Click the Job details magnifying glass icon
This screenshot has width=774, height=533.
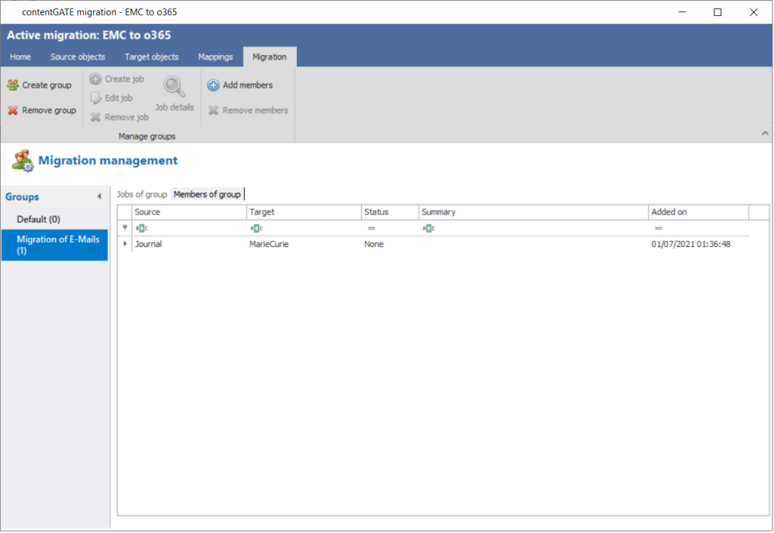(174, 85)
